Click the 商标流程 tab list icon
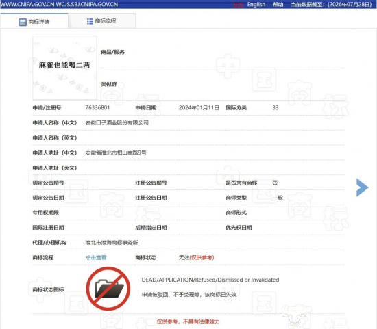The width and height of the screenshot is (377, 329). (x=90, y=21)
